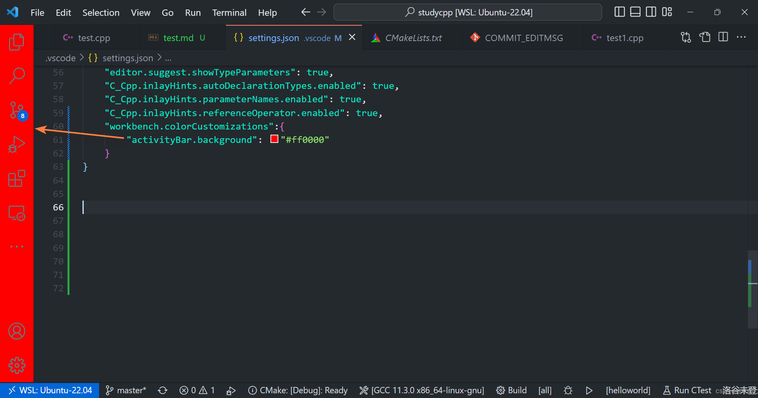
Task: Open the Help menu
Action: (267, 13)
